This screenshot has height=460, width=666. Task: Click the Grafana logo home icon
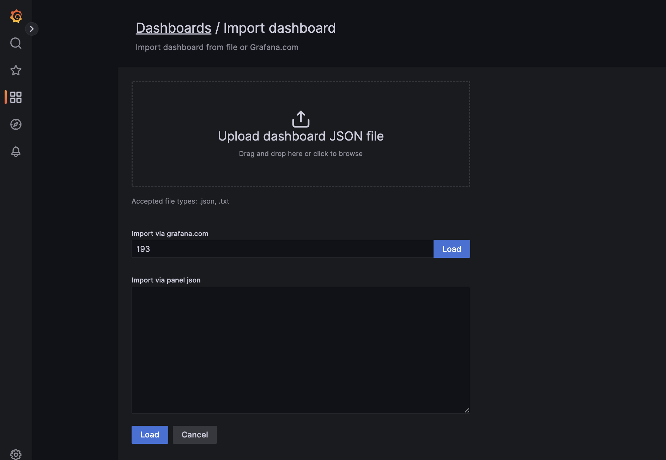tap(16, 16)
